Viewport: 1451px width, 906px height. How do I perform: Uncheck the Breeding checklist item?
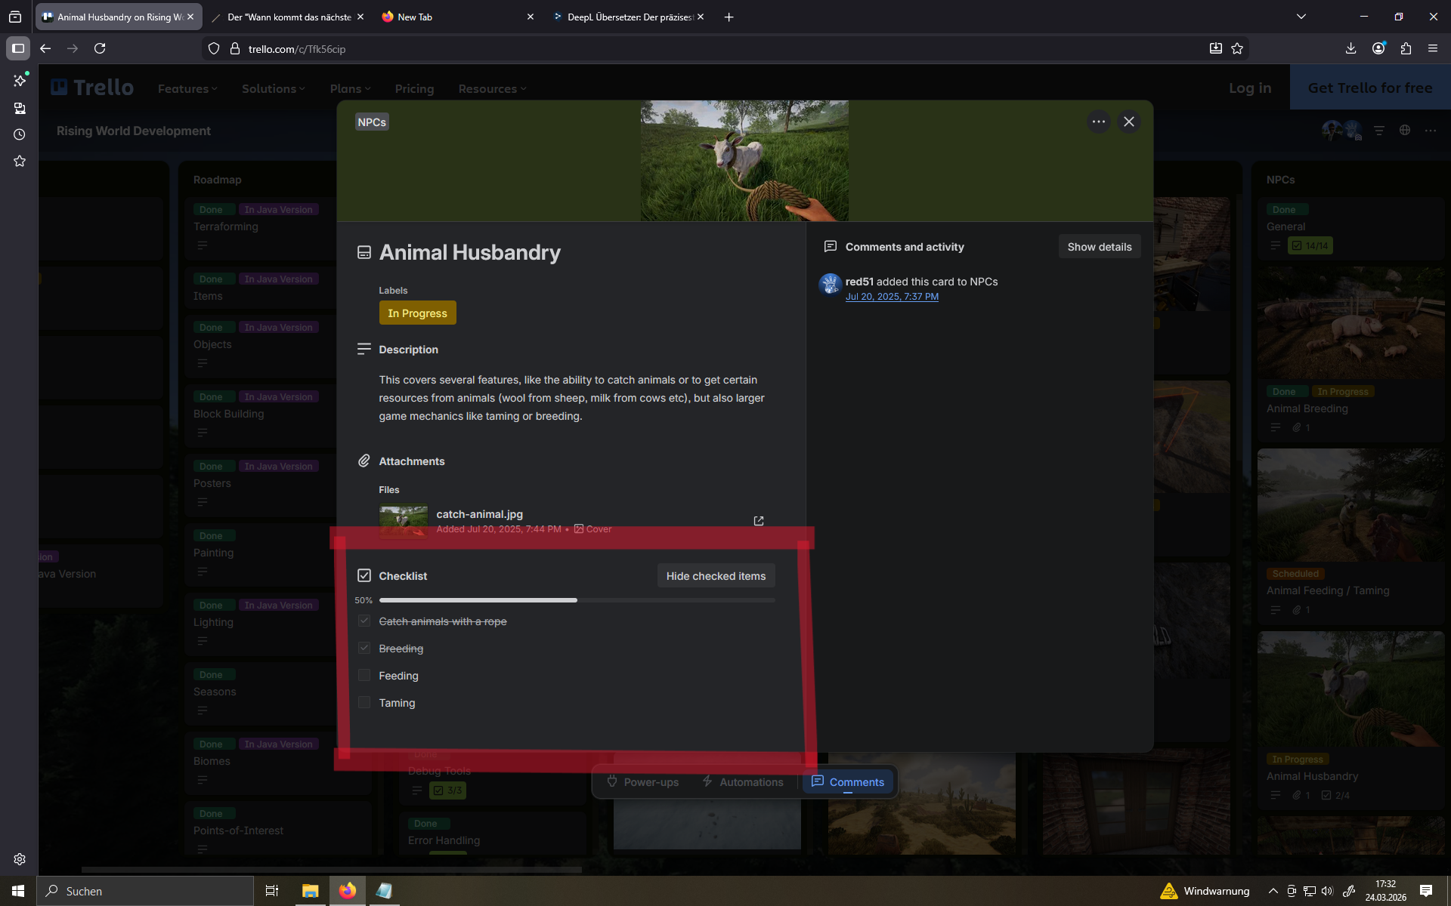(x=364, y=648)
